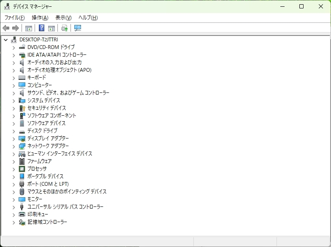Expand the ユニバーサル シリアル バス コントローラー category
The image size is (331, 247).
[14, 207]
